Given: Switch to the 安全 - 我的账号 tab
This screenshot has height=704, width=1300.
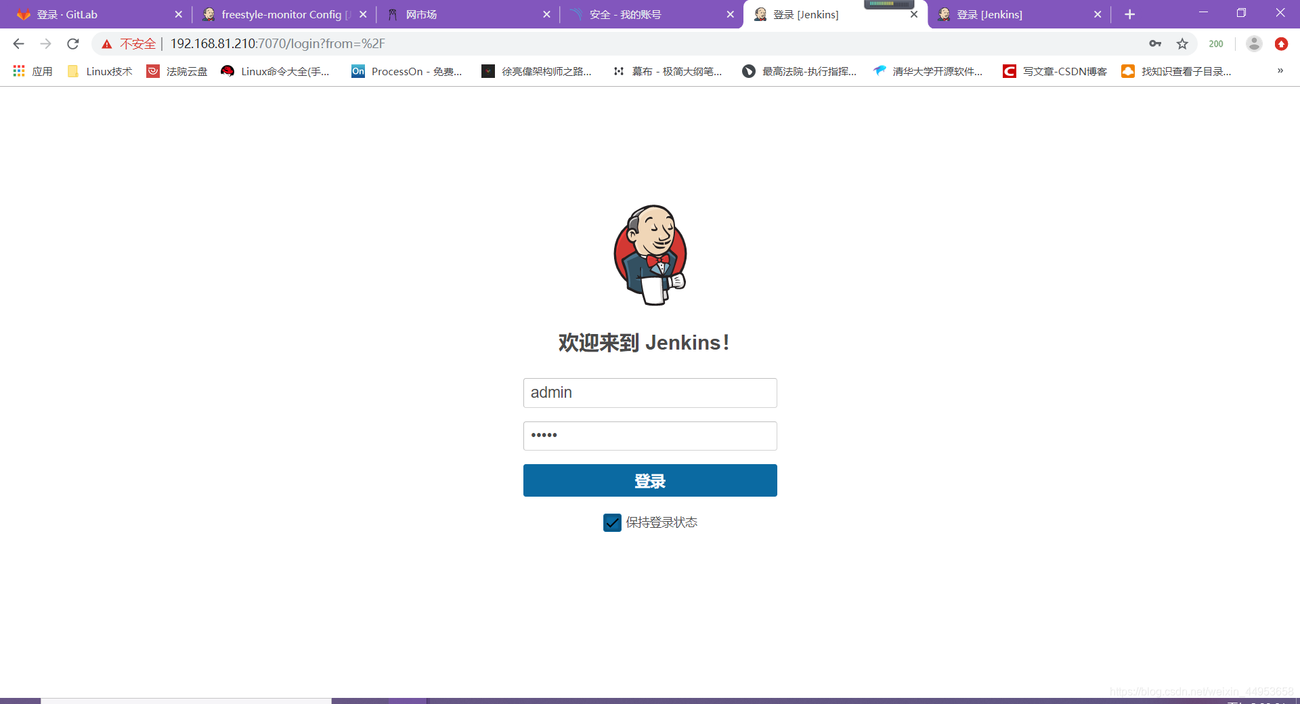Looking at the screenshot, I should coord(651,14).
